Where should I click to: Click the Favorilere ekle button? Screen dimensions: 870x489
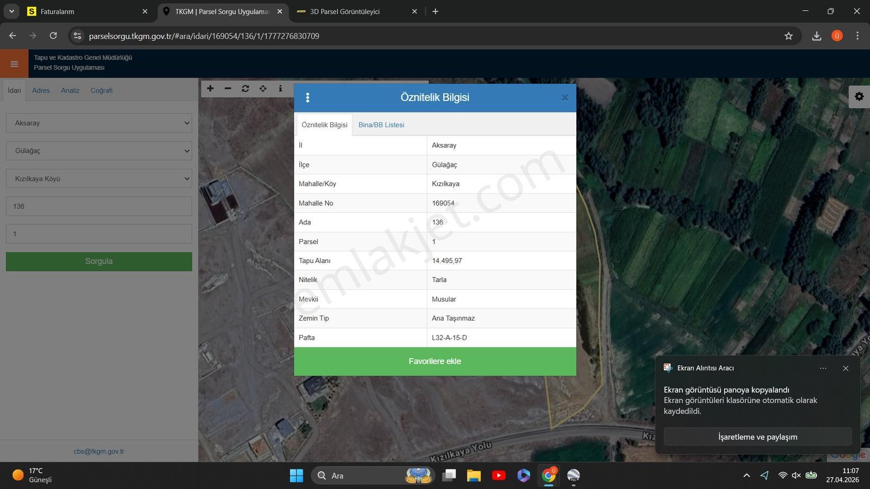point(435,361)
